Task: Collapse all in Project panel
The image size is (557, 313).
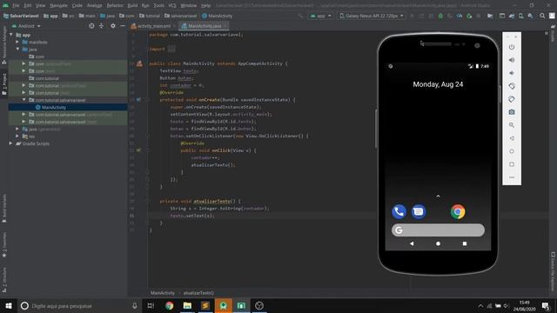Action: coord(101,26)
